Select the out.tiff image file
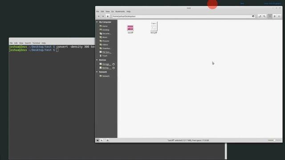Viewport: 285px width, 160px height. click(x=130, y=29)
